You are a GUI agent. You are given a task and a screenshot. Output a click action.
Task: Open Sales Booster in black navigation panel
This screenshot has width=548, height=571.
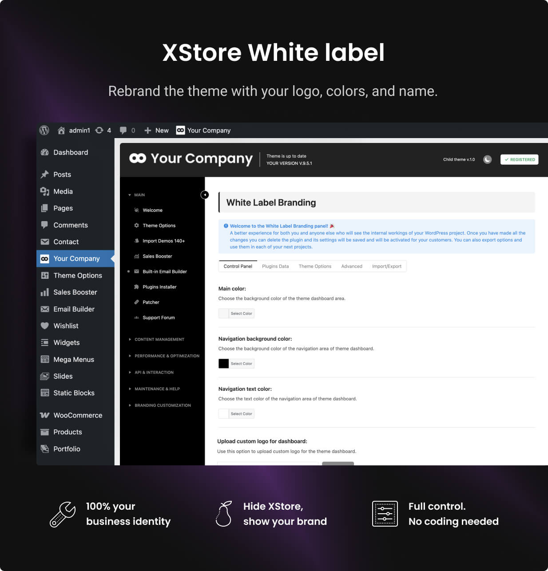157,256
